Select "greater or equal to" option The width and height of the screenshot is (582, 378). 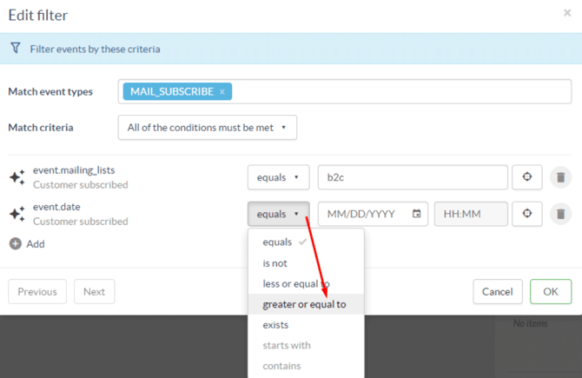click(304, 304)
